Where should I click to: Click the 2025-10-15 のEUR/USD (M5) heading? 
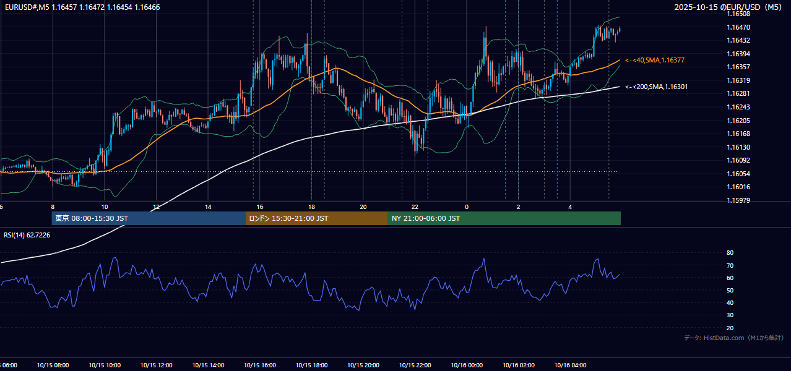[728, 7]
